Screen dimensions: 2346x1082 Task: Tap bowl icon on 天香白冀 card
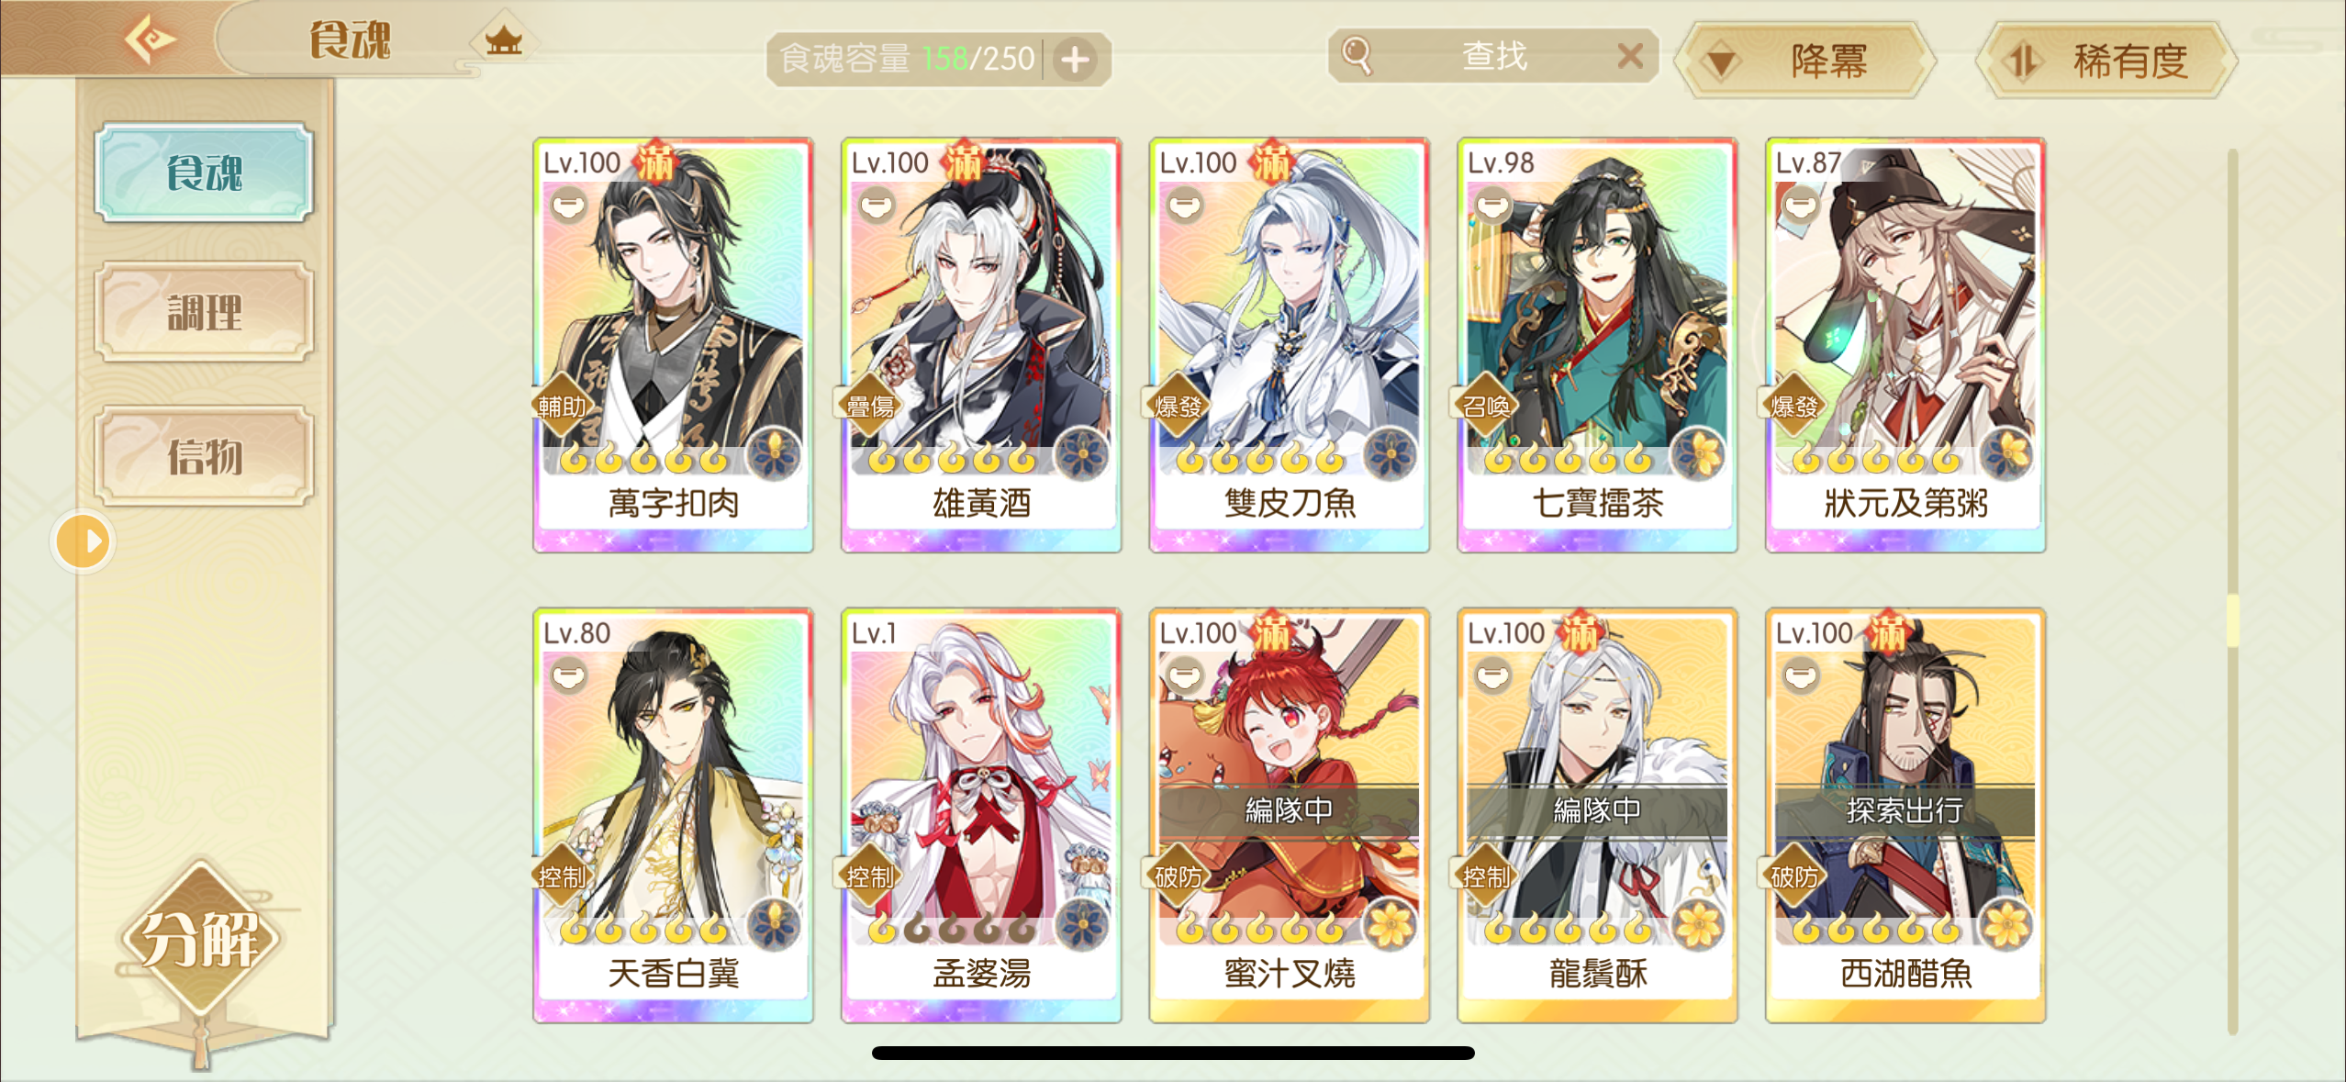(569, 675)
